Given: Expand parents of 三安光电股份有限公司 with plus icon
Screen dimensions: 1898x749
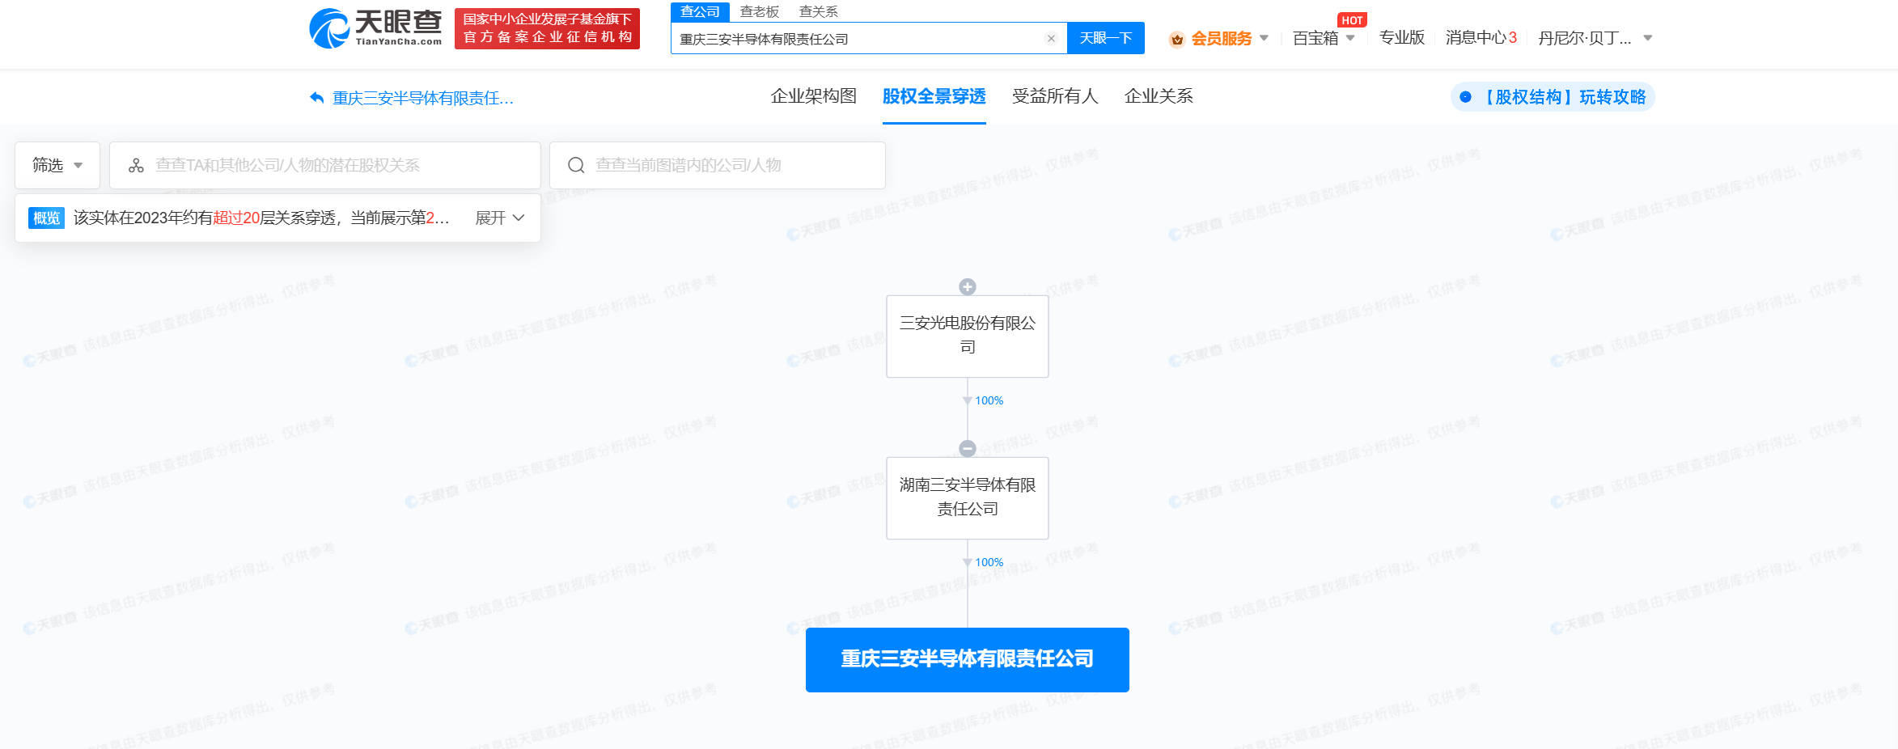Looking at the screenshot, I should pyautogui.click(x=967, y=287).
